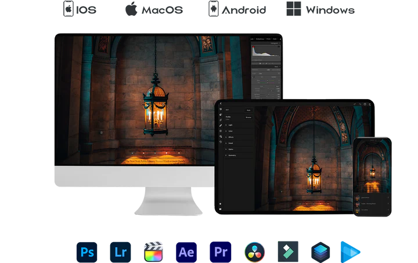Open the After Effects Ae icon
The height and width of the screenshot is (263, 418).
coord(186,252)
